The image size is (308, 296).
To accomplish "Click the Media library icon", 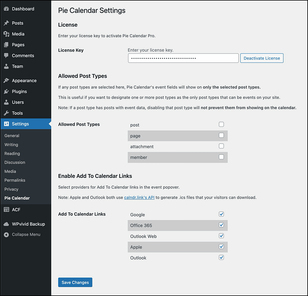I will tap(6, 34).
